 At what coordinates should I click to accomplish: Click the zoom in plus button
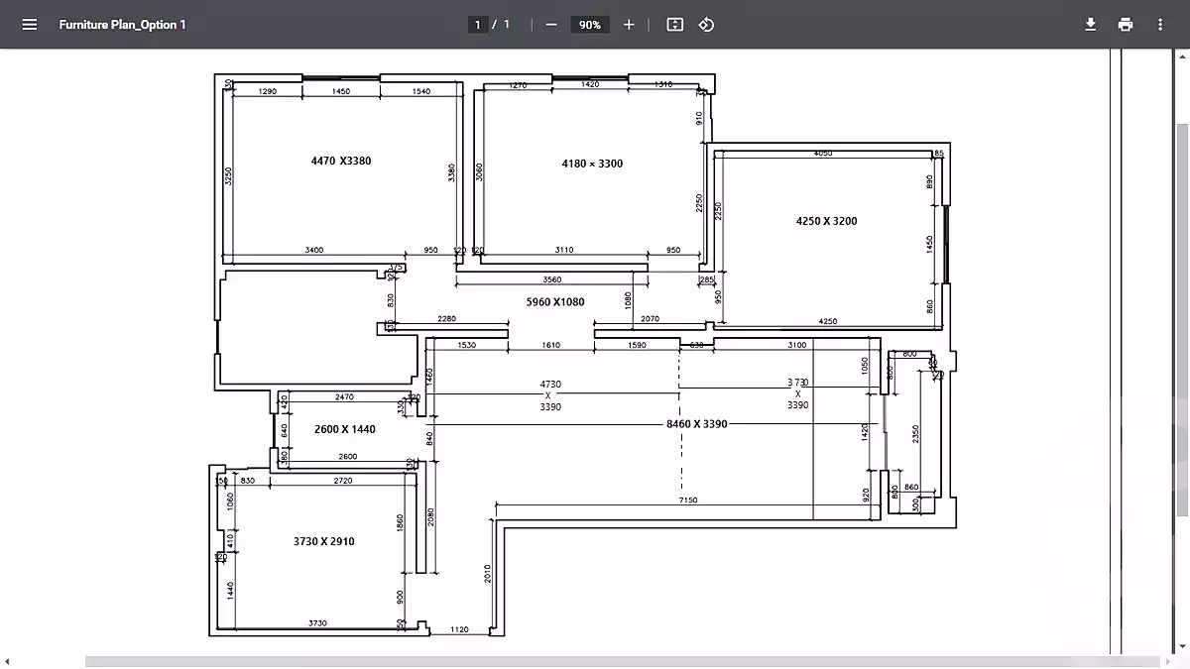629,25
